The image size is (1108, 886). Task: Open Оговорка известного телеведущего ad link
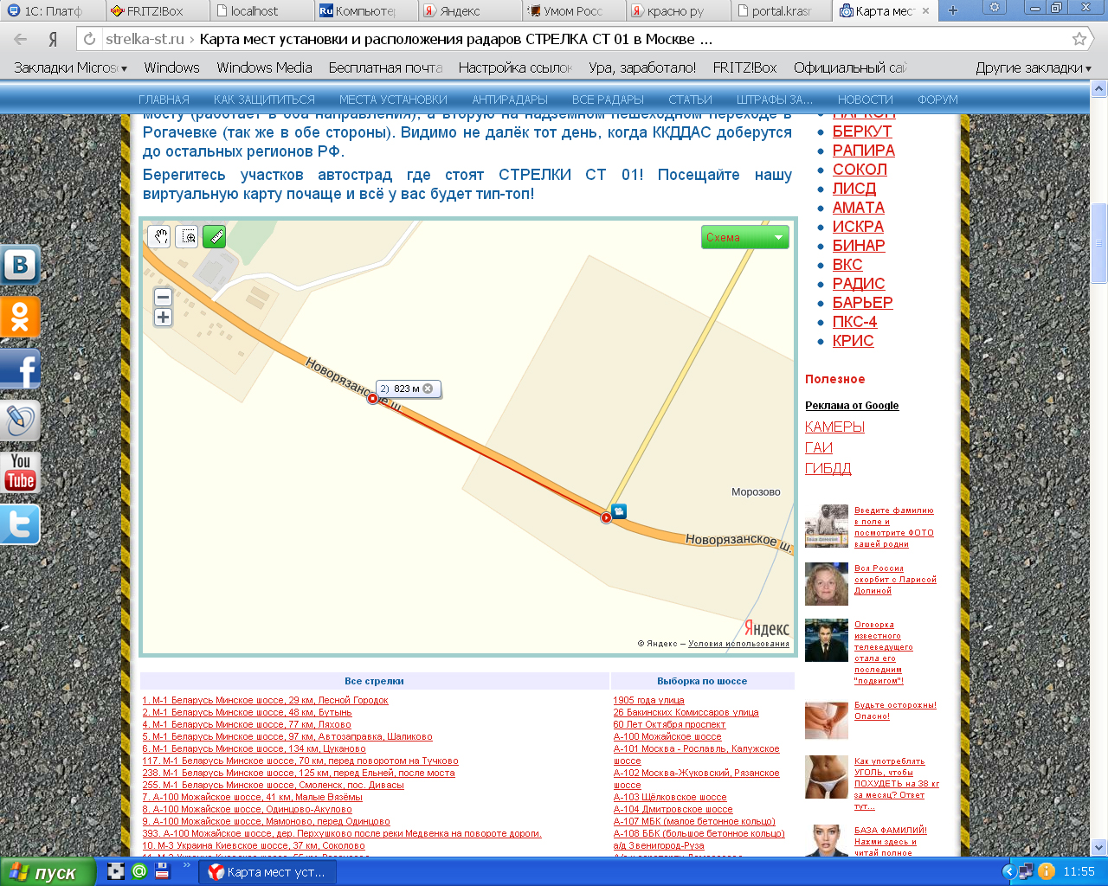[883, 652]
